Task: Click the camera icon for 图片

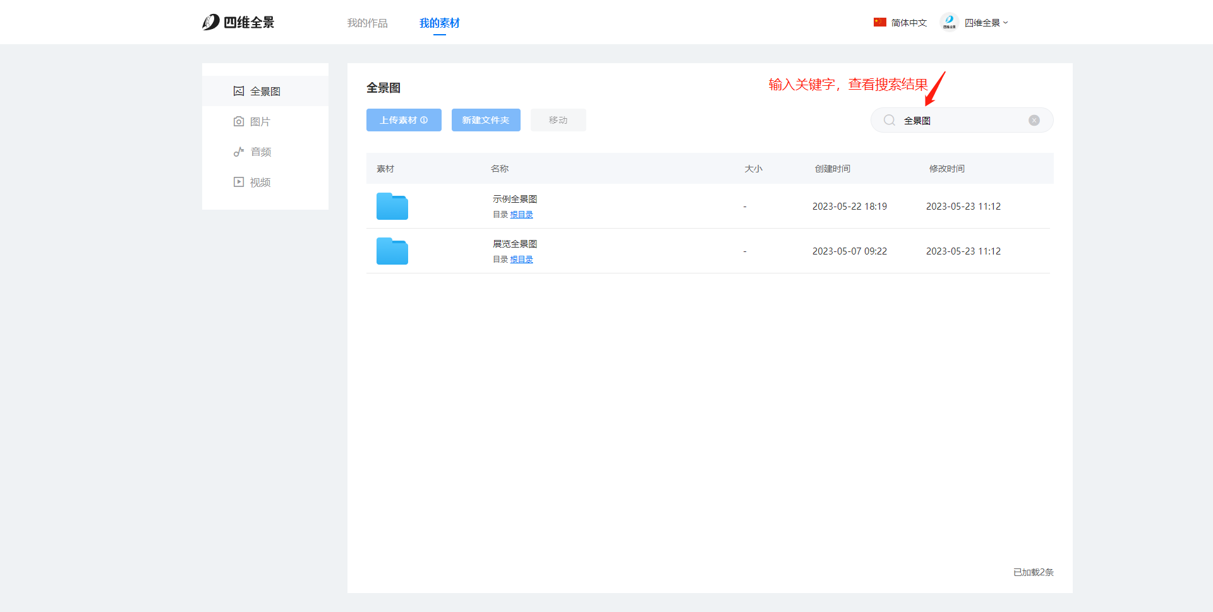Action: point(239,121)
